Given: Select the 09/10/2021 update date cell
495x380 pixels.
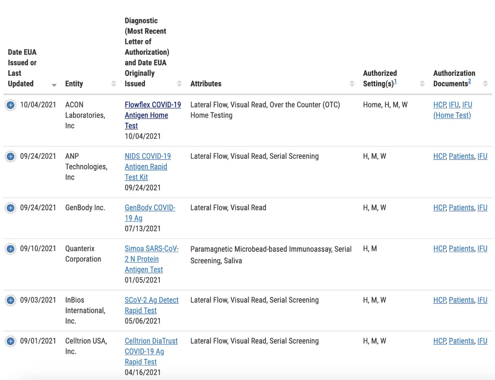Looking at the screenshot, I should click(x=38, y=249).
